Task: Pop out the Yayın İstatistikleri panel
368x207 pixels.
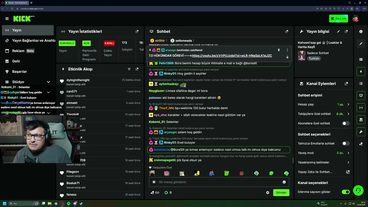Action: (x=137, y=31)
